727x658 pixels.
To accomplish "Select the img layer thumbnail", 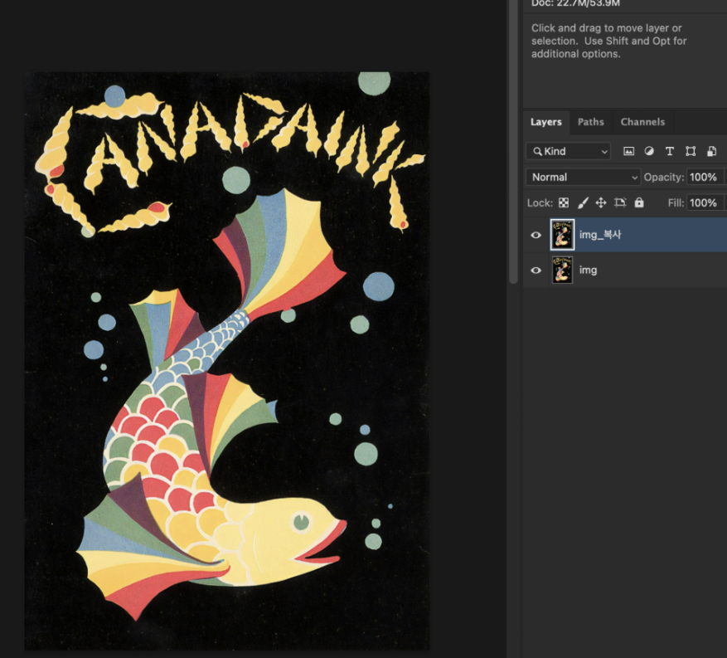I will click(x=562, y=270).
